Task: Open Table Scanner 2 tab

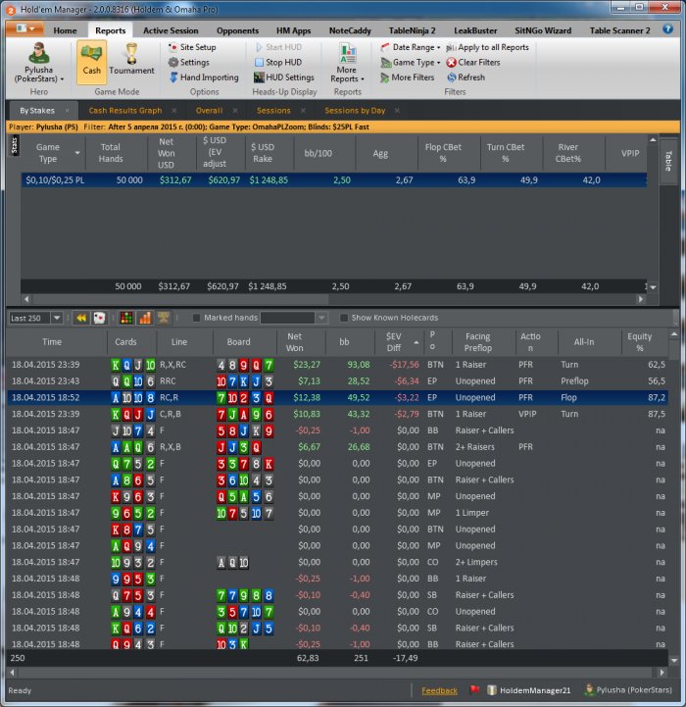Action: click(x=619, y=30)
